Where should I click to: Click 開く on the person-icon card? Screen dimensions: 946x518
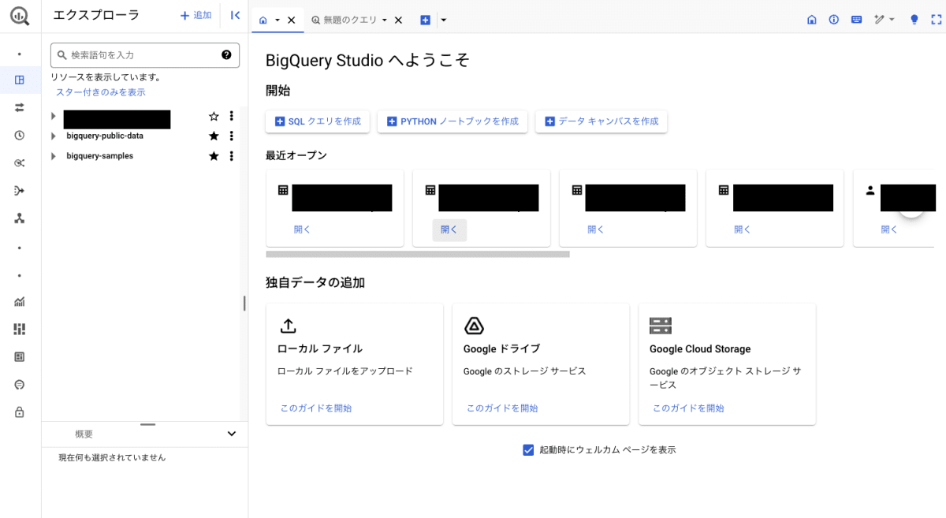889,229
